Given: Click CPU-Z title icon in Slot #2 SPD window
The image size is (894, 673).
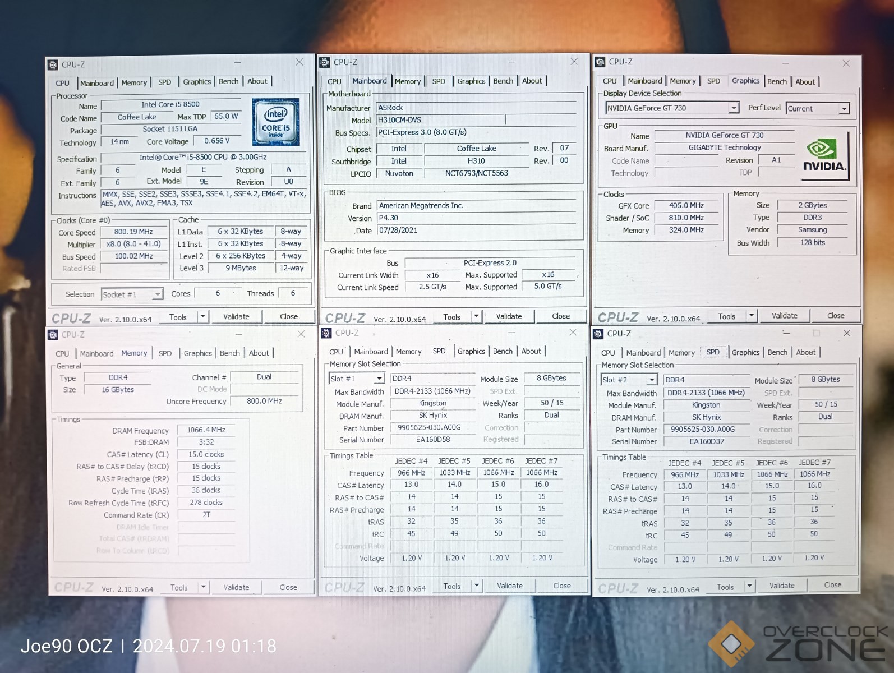Looking at the screenshot, I should [598, 334].
